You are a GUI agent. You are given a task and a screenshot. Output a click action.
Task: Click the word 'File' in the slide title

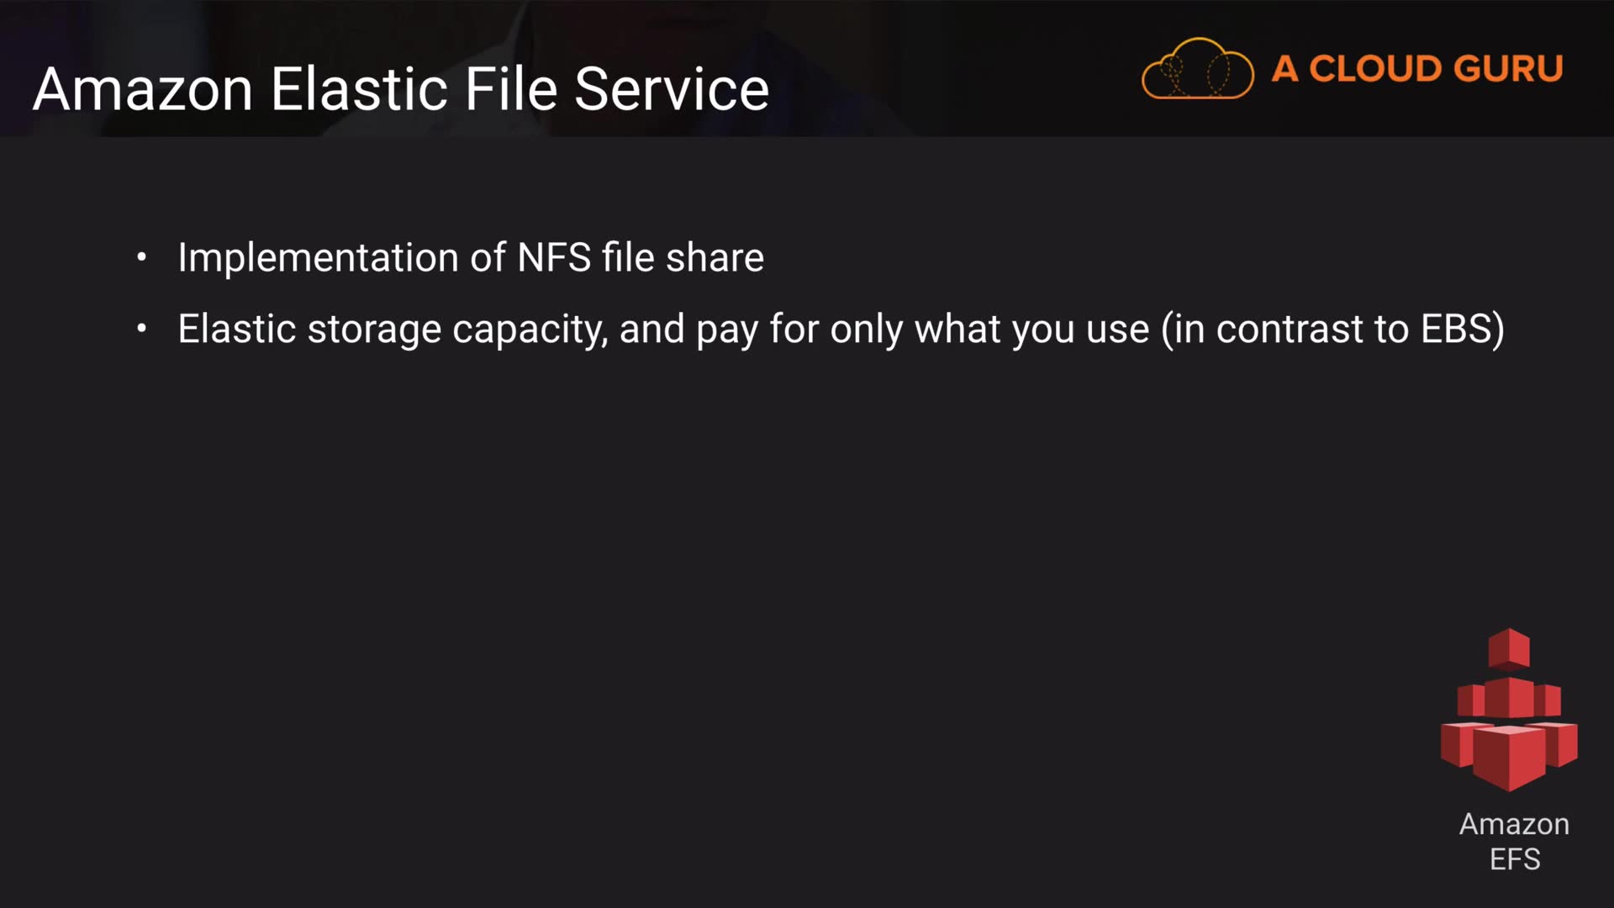pyautogui.click(x=511, y=89)
